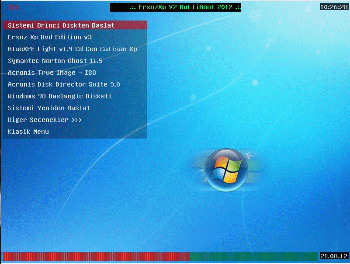Click the countdown progress bar
This screenshot has height=264, width=350.
click(x=160, y=257)
